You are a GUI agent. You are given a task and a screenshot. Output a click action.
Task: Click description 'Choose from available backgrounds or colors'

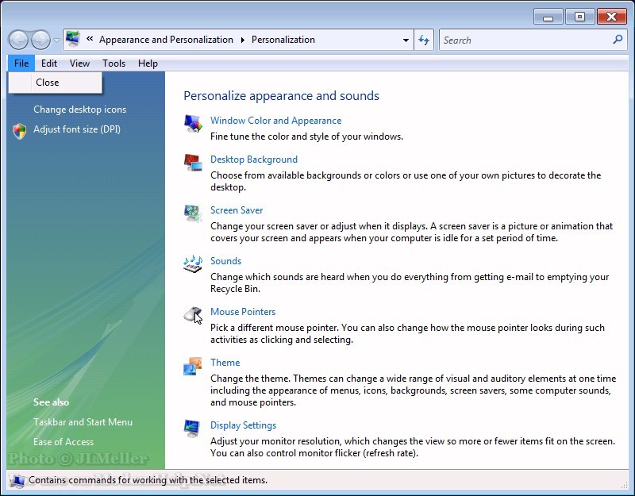tap(406, 182)
